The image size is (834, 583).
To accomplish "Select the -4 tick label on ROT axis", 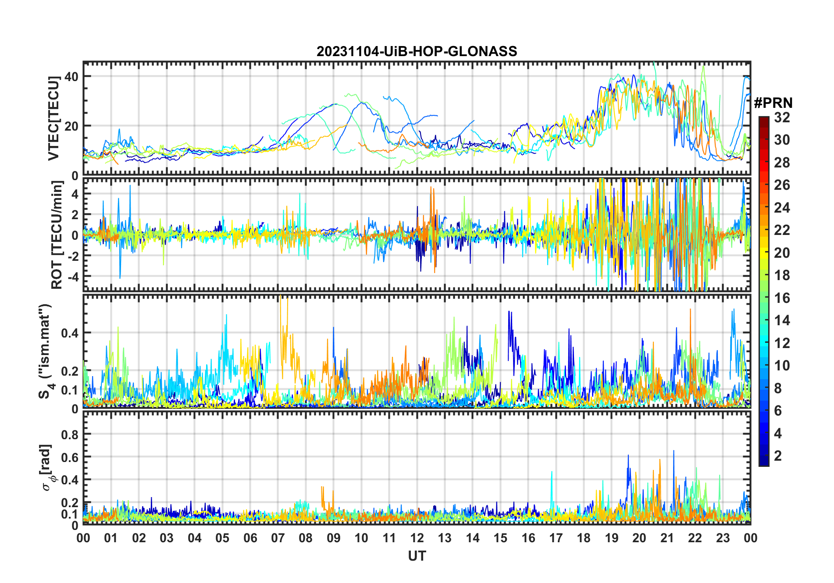I will [x=71, y=277].
